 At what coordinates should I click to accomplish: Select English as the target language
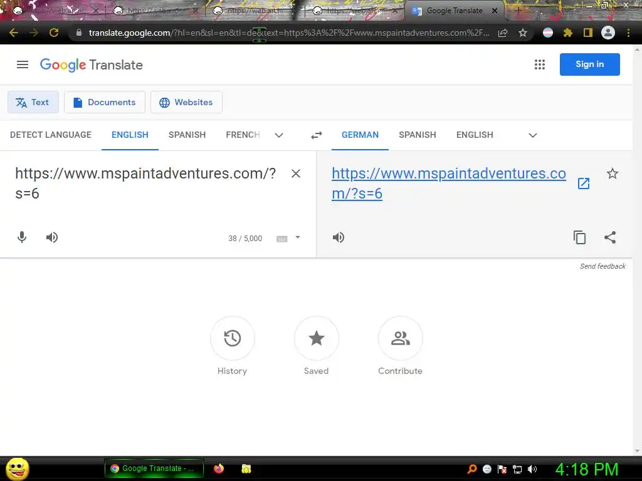click(475, 135)
